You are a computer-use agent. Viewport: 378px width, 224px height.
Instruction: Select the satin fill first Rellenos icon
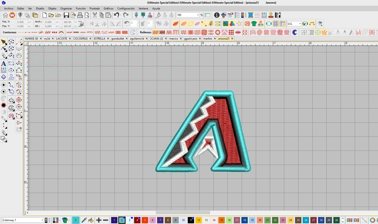pyautogui.click(x=155, y=32)
